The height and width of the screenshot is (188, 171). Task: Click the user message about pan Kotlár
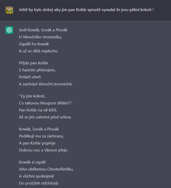(86, 10)
